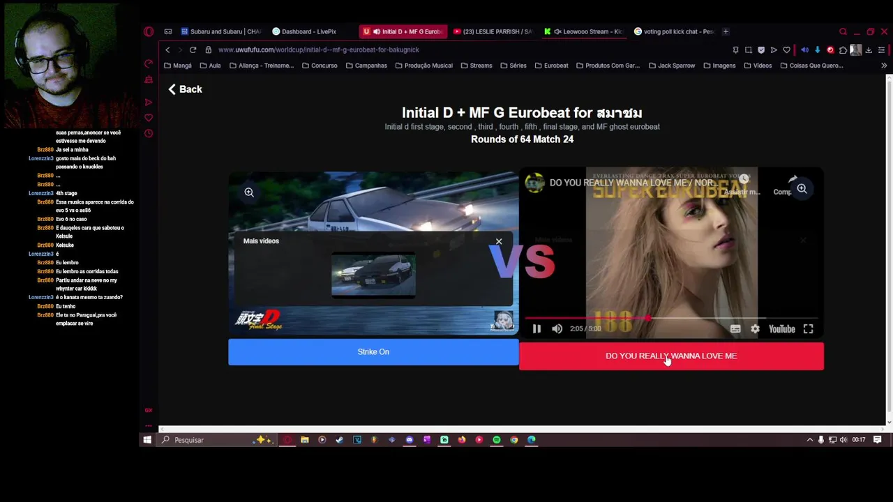Open the system volume tray icon
893x502 pixels.
pyautogui.click(x=843, y=440)
